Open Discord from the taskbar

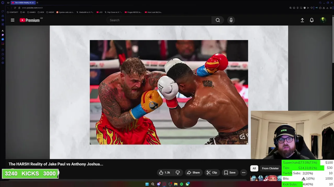(158, 184)
